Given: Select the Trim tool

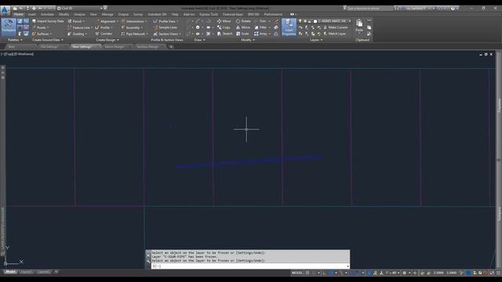Looking at the screenshot, I should (x=261, y=21).
